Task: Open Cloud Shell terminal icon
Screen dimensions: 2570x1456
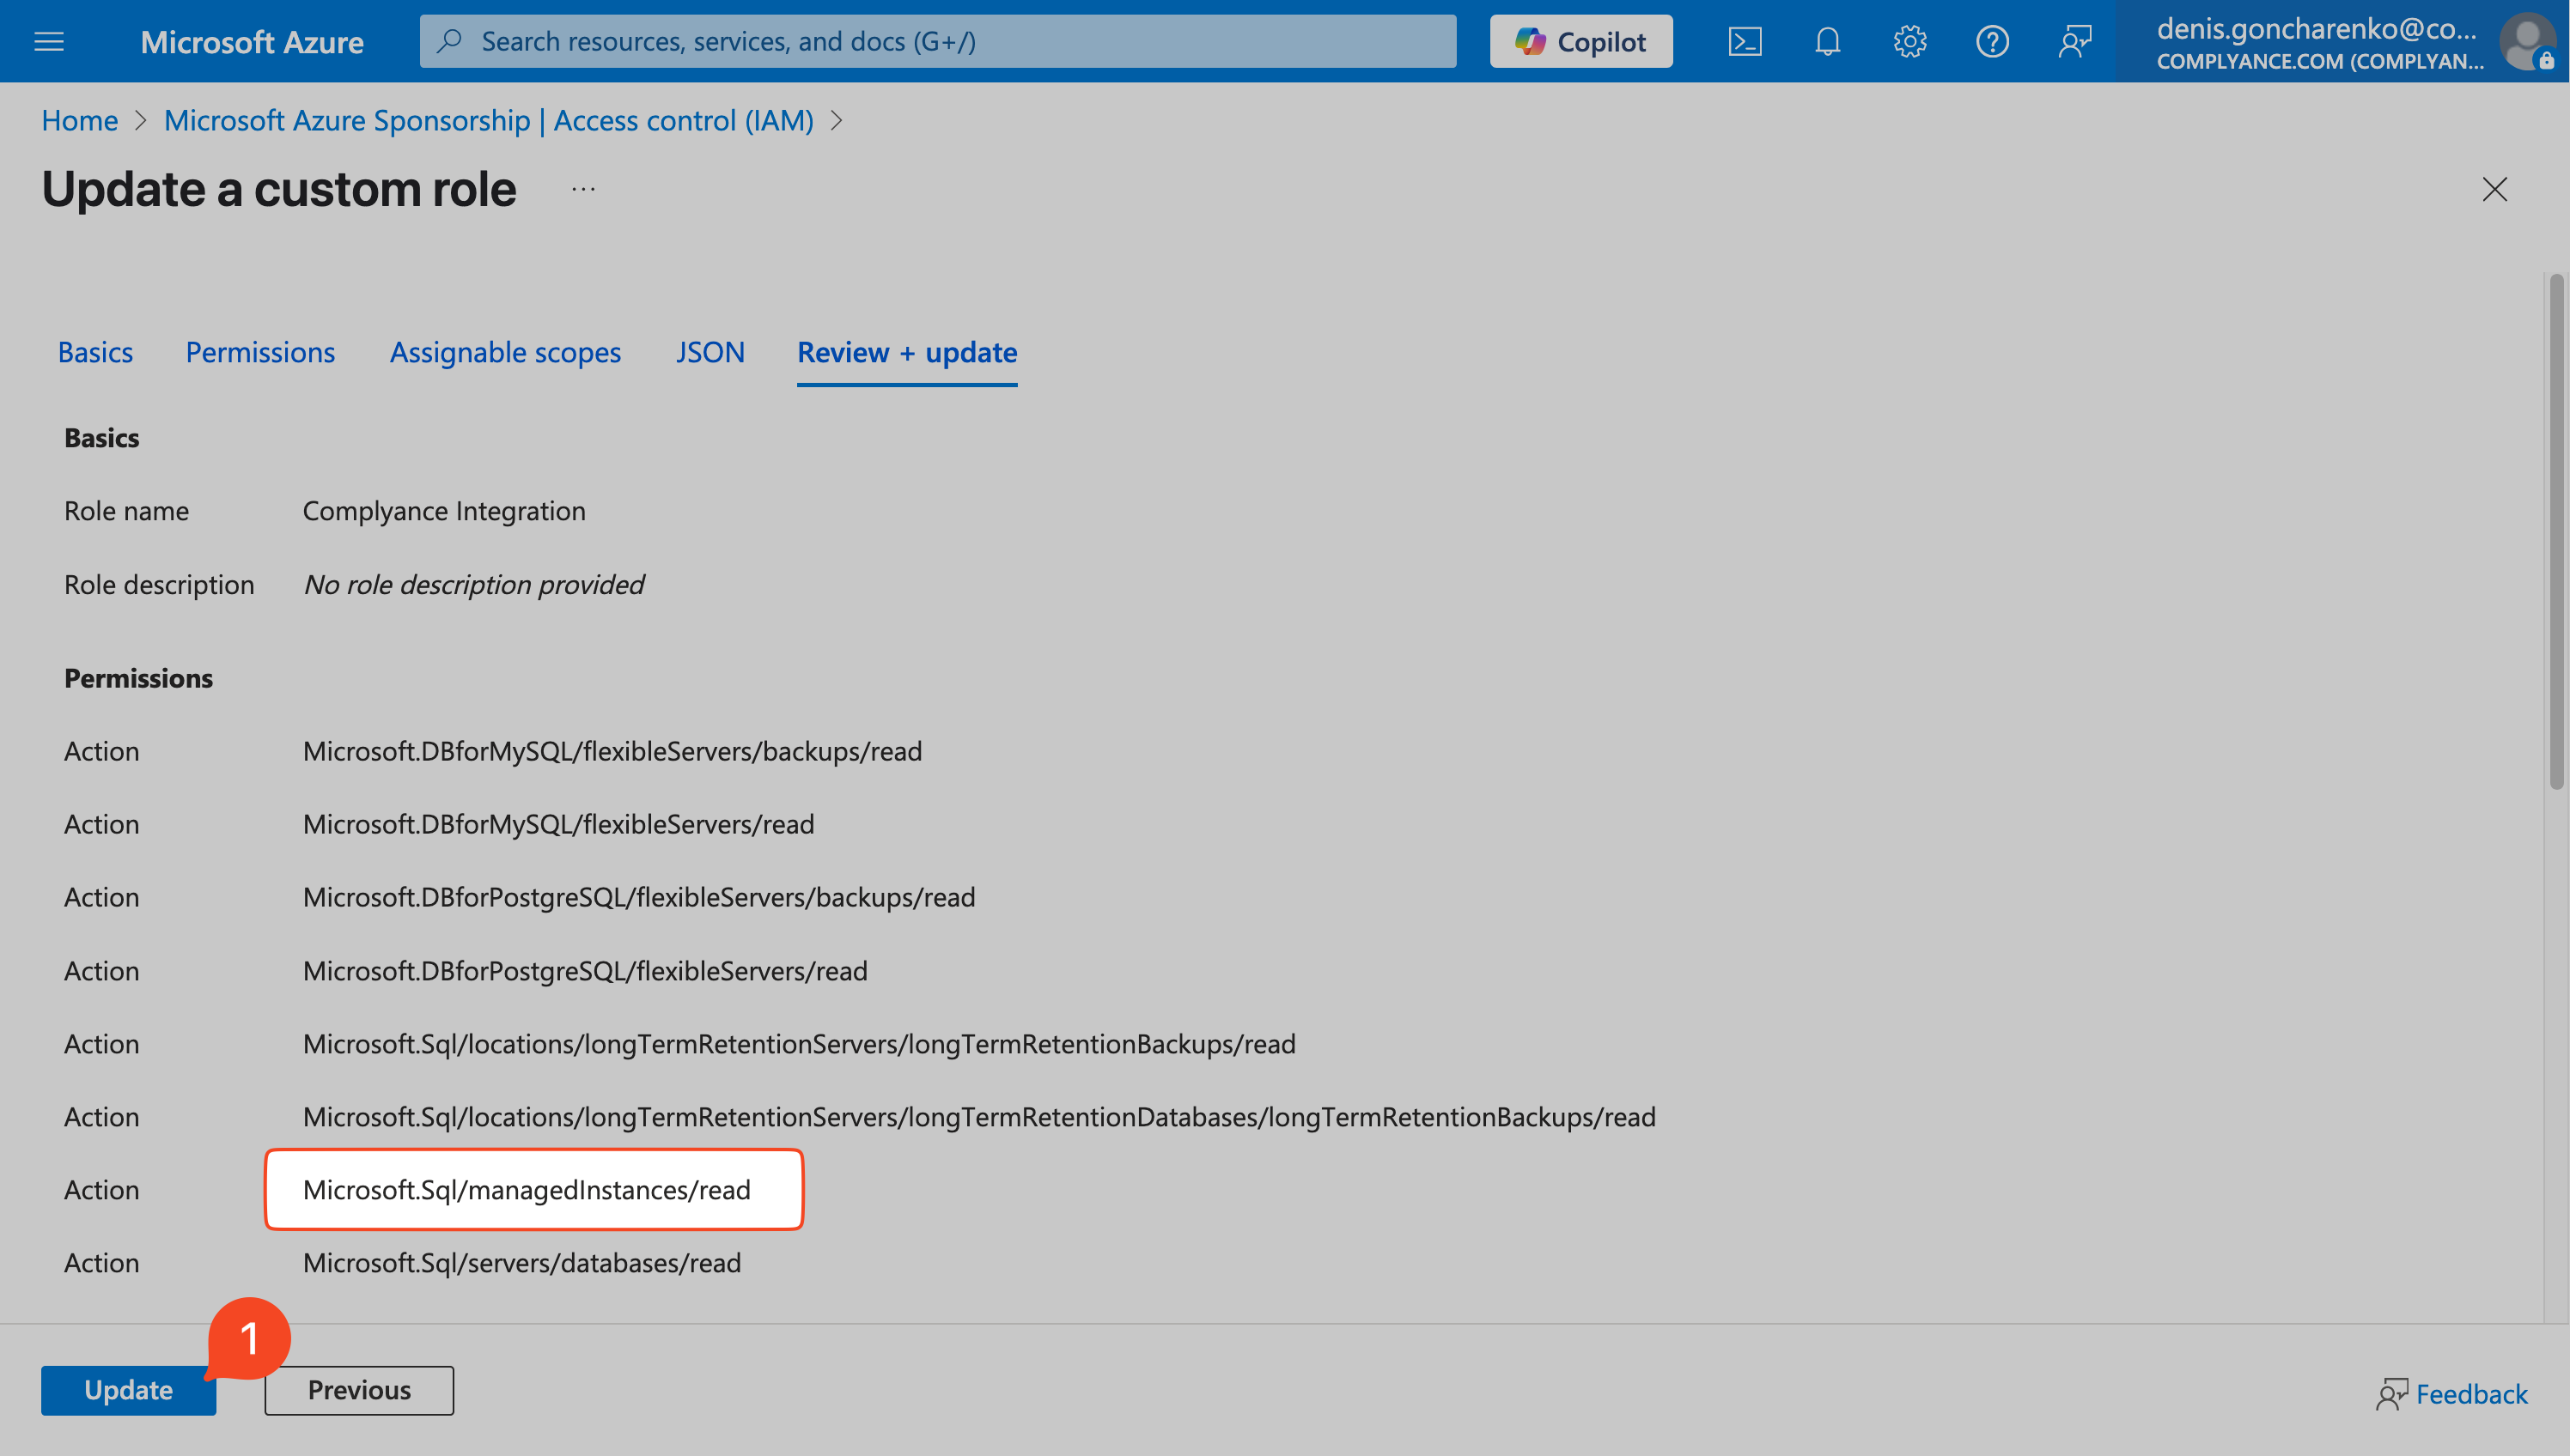Action: (1745, 41)
